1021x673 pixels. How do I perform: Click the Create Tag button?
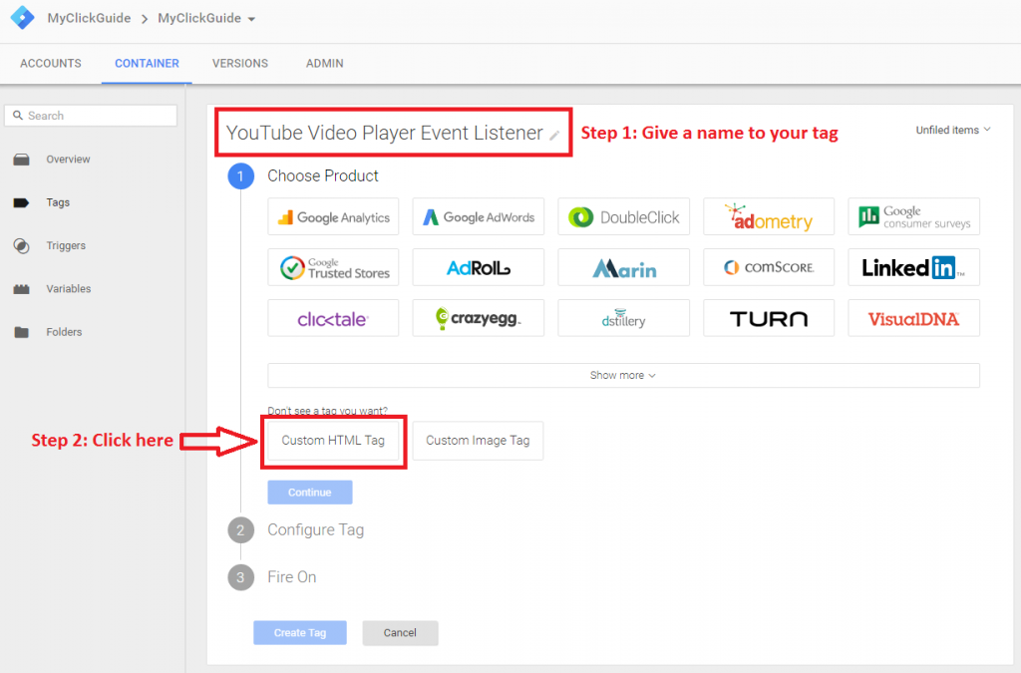299,633
